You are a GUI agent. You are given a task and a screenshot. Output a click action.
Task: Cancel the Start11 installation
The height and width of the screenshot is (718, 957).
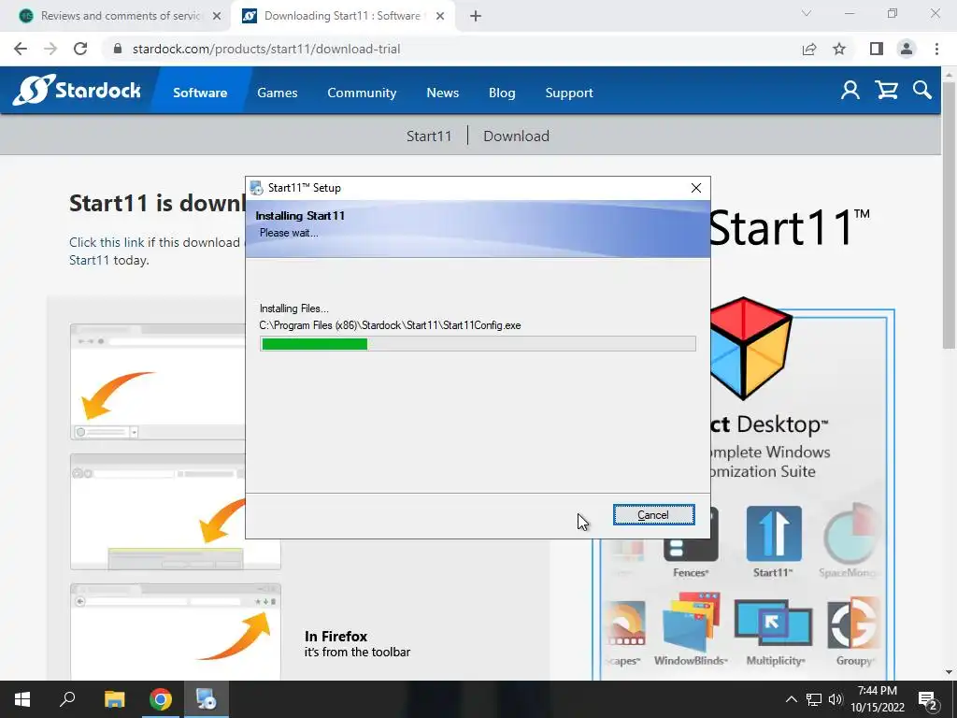(x=653, y=515)
